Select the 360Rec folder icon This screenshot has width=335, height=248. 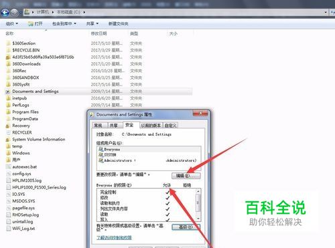[x=8, y=71]
